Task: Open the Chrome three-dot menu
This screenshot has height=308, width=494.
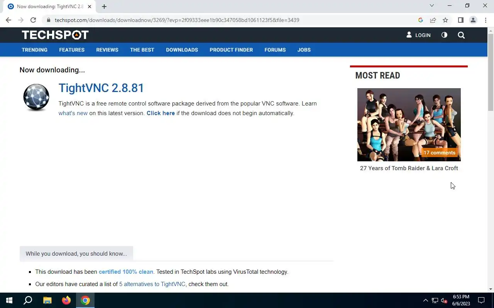Action: 485,20
